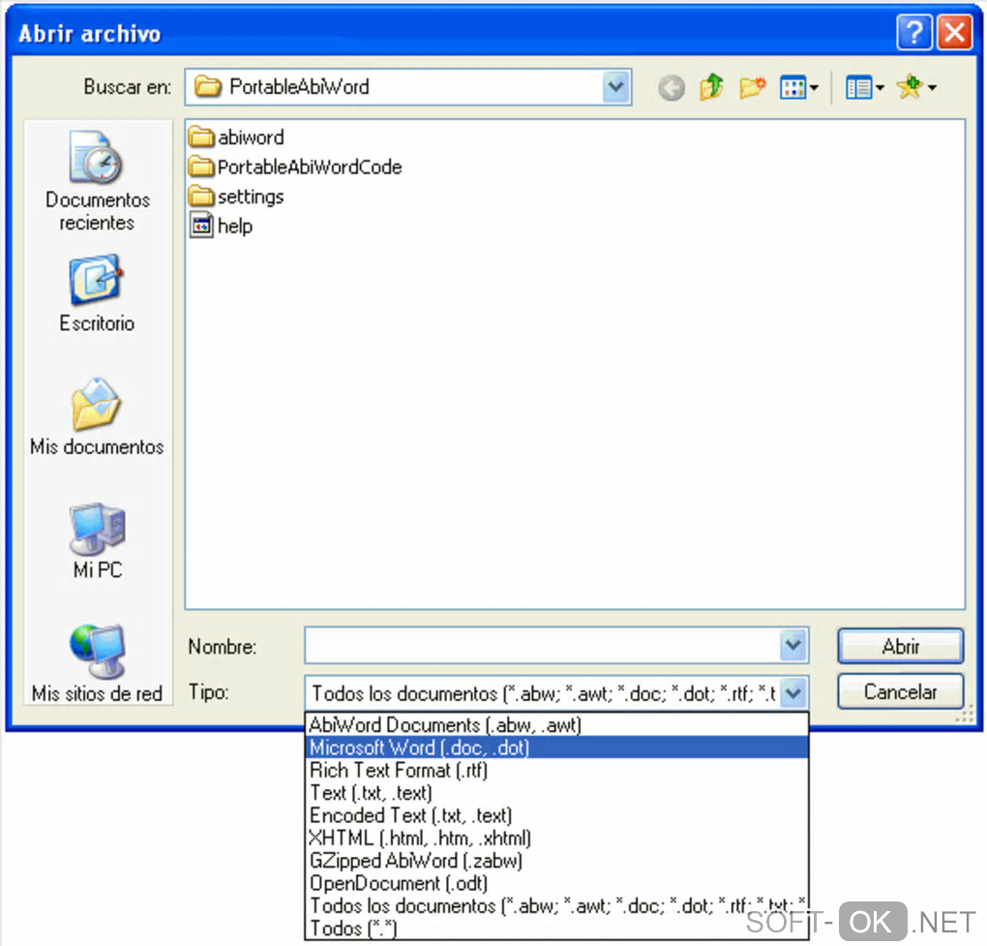Viewport: 987px width, 946px height.
Task: Choose OpenDocument (.odt) type
Action: [556, 884]
